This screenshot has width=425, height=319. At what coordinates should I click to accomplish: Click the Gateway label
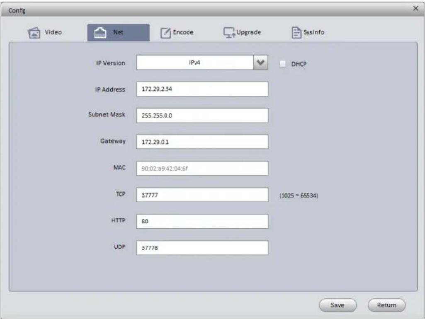pyautogui.click(x=113, y=141)
